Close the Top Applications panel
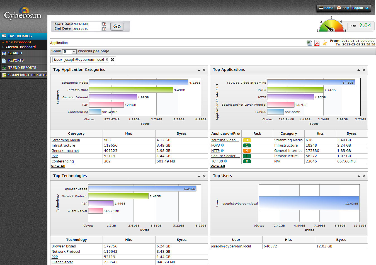Image resolution: width=376 pixels, height=265 pixels. tap(364, 70)
